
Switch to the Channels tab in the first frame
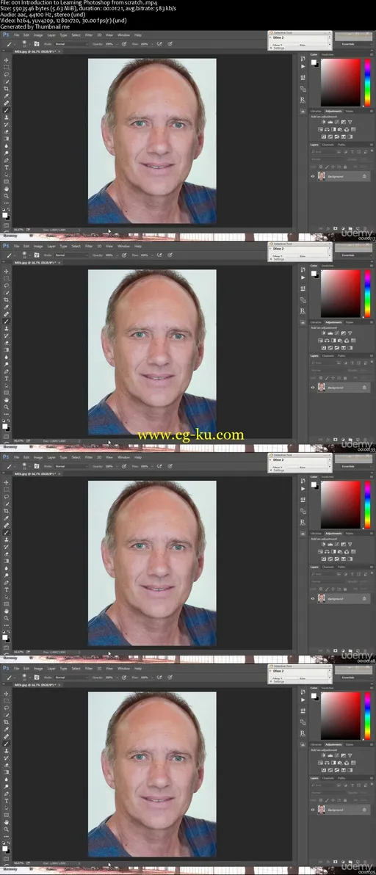point(328,145)
